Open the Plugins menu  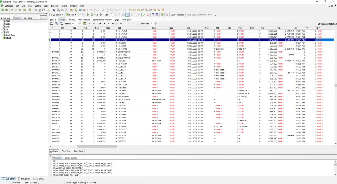point(64,6)
